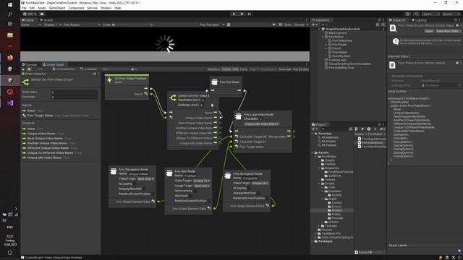Start Play mode with the Play button

pyautogui.click(x=234, y=14)
